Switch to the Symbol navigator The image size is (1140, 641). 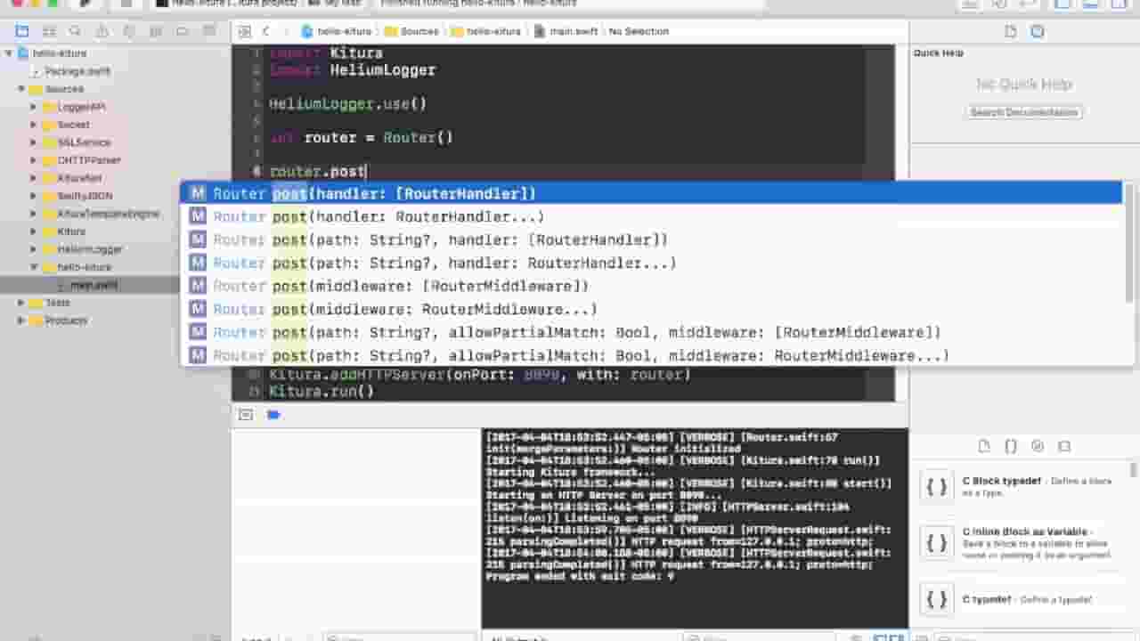click(x=49, y=31)
